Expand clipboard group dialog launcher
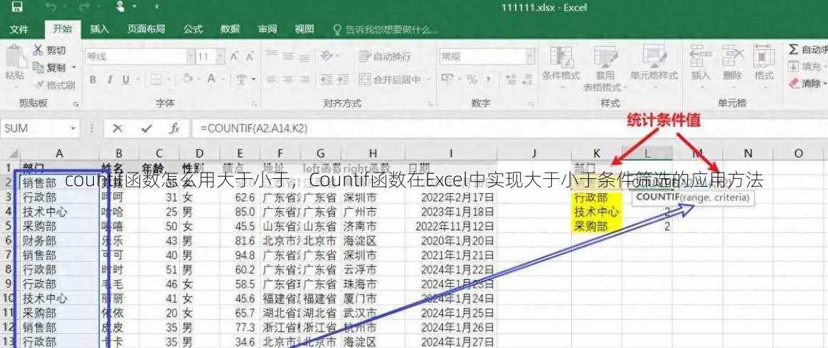 tap(77, 104)
